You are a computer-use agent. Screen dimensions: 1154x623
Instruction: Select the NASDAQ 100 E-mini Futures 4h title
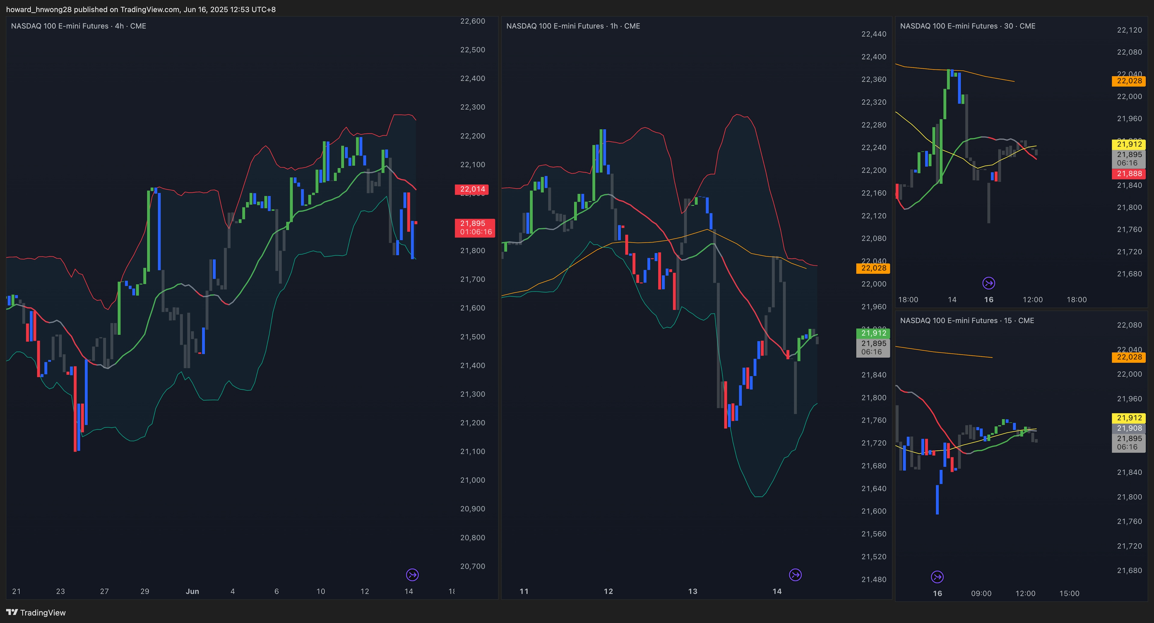78,26
